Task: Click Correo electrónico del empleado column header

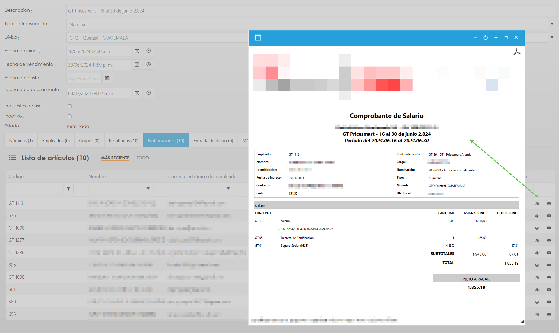Action: click(206, 176)
